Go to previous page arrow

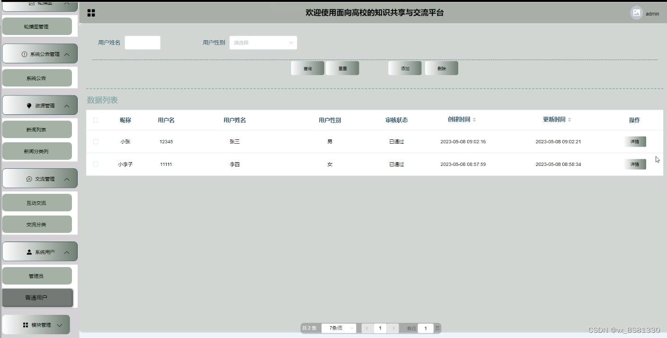367,328
